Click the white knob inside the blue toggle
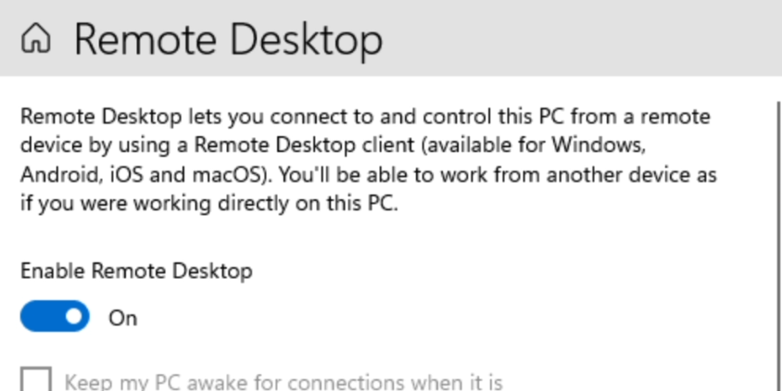Viewport: 782px width, 391px height. 74,316
